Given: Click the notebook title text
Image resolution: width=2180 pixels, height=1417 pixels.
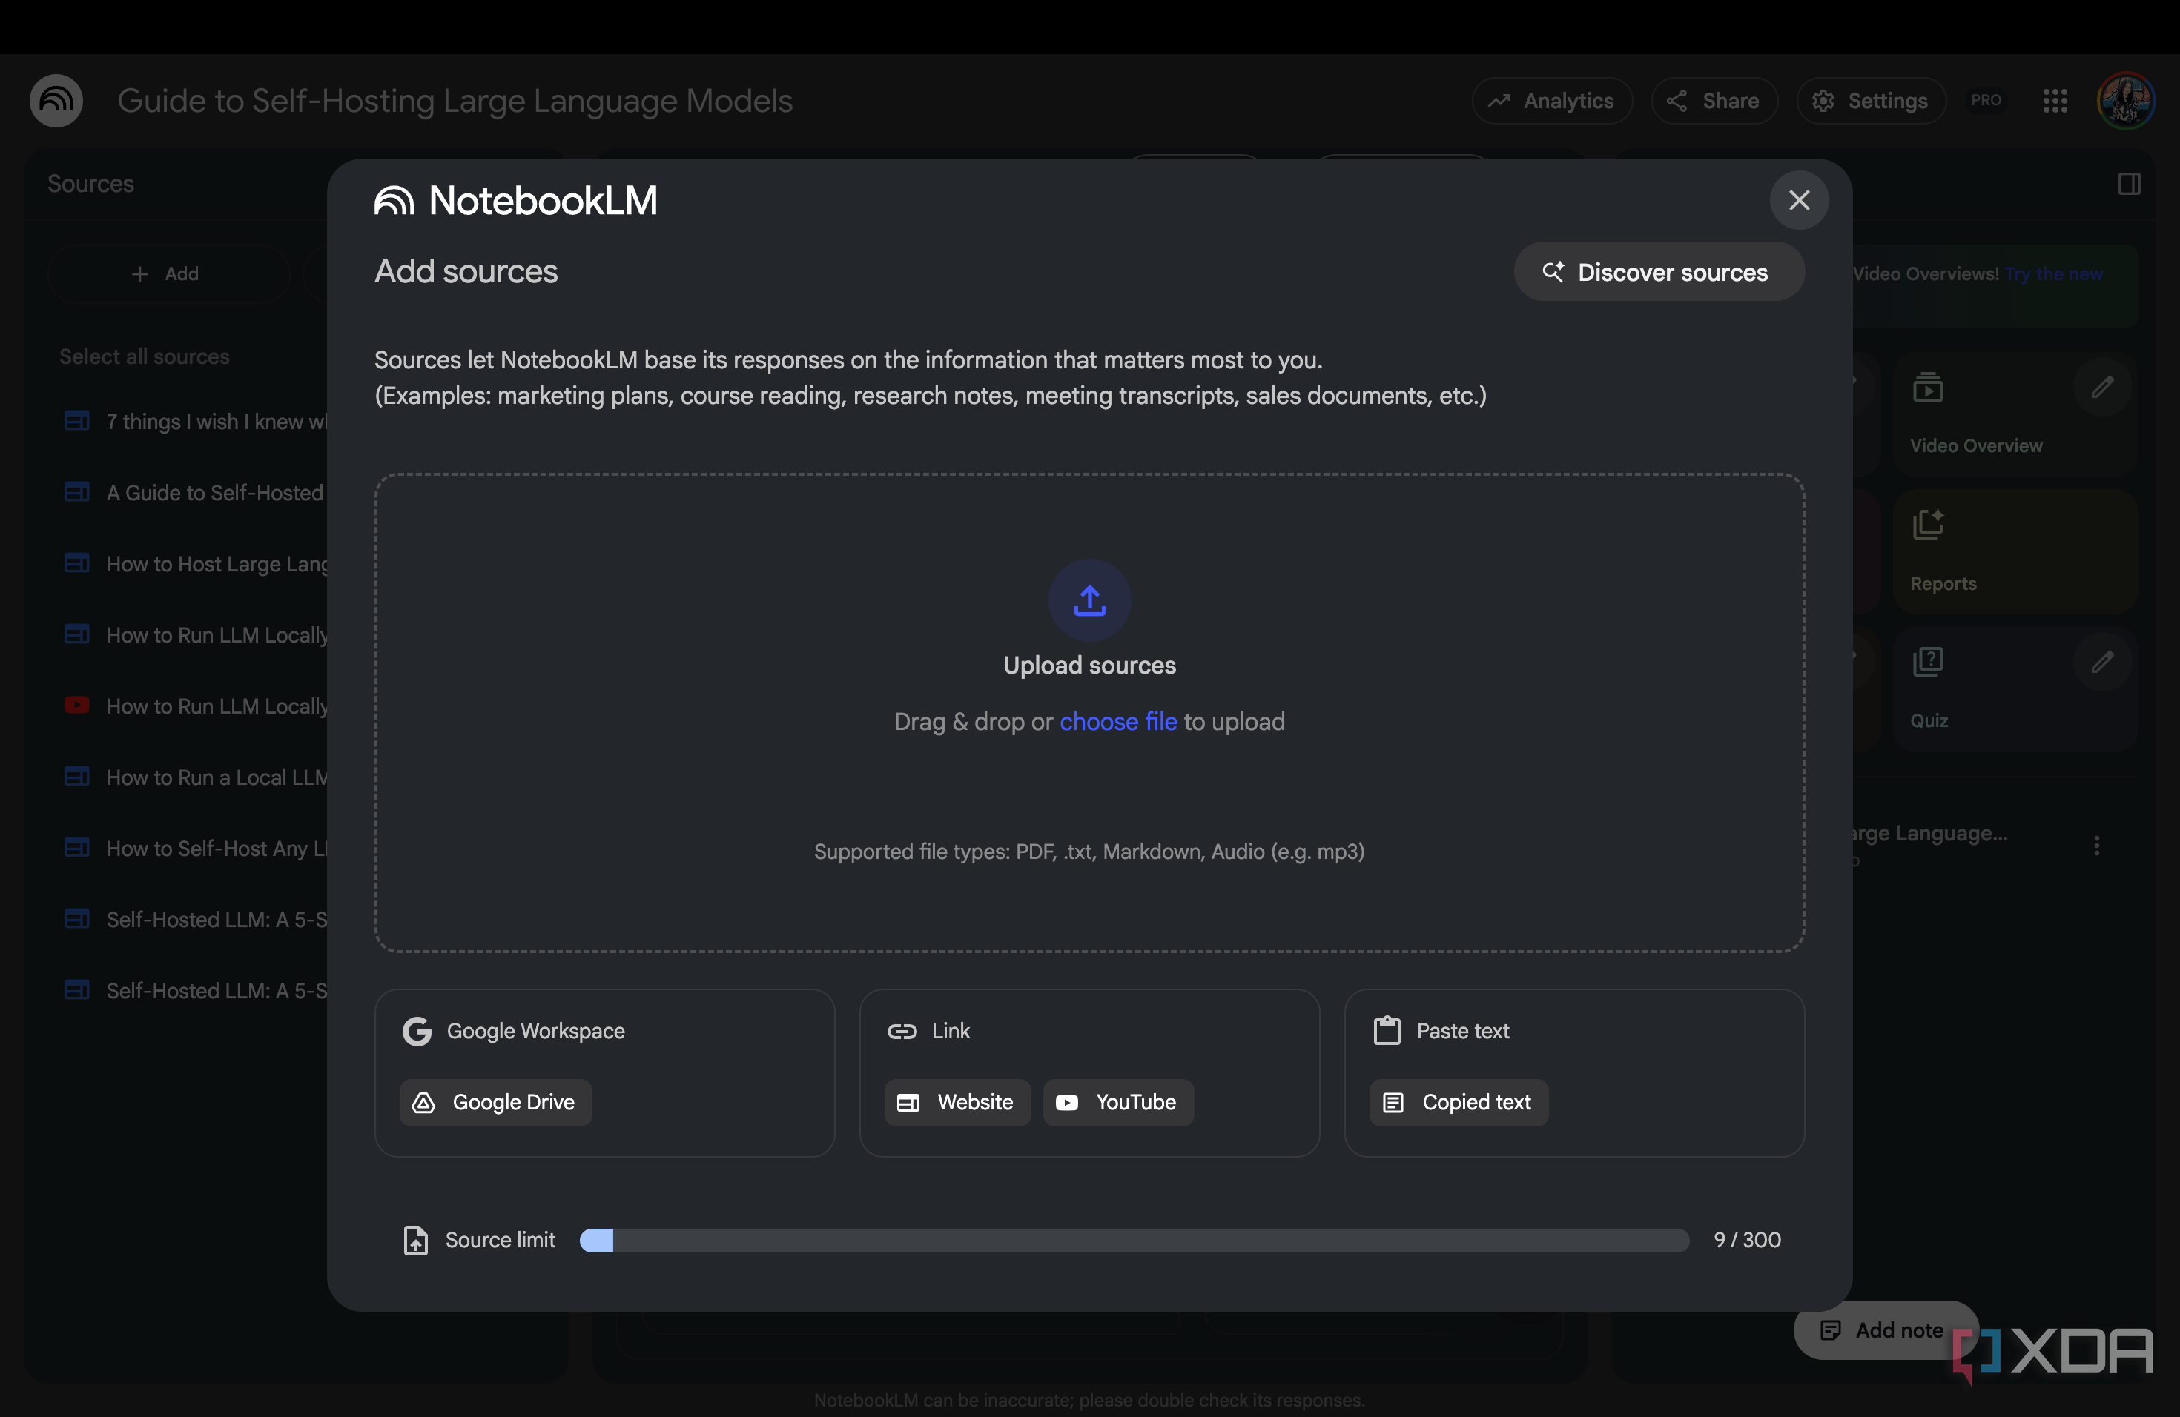Looking at the screenshot, I should pos(455,101).
